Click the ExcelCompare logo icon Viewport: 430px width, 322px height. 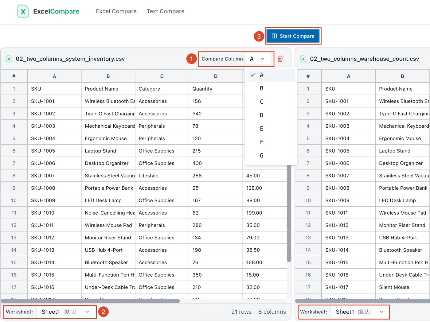pyautogui.click(x=23, y=11)
